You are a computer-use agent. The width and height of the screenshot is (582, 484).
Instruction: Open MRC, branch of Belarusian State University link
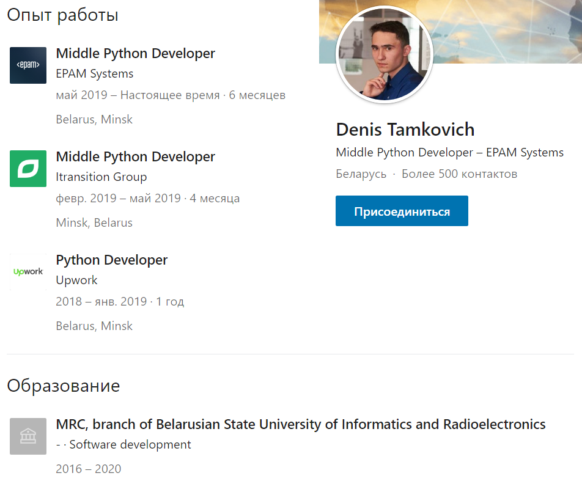[300, 424]
